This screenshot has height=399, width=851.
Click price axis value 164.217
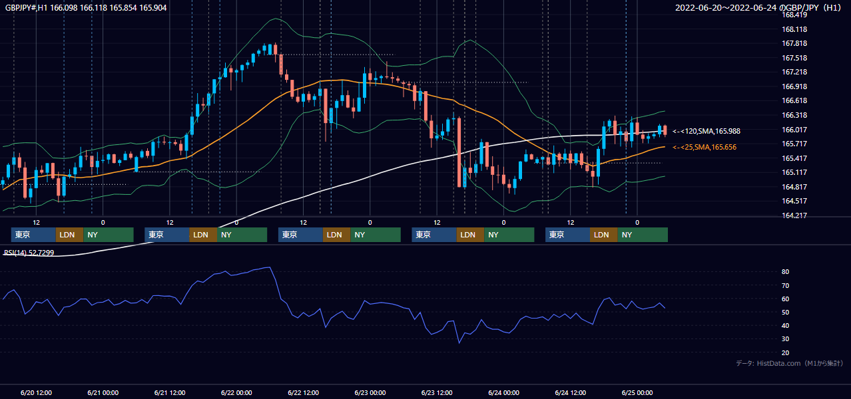794,215
